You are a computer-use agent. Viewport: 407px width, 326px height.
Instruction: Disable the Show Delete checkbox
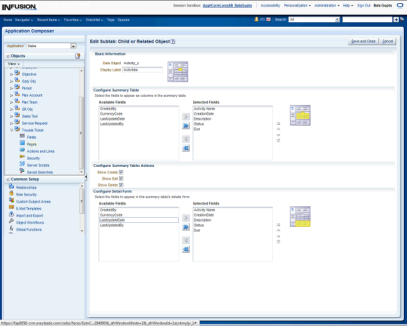click(x=121, y=185)
